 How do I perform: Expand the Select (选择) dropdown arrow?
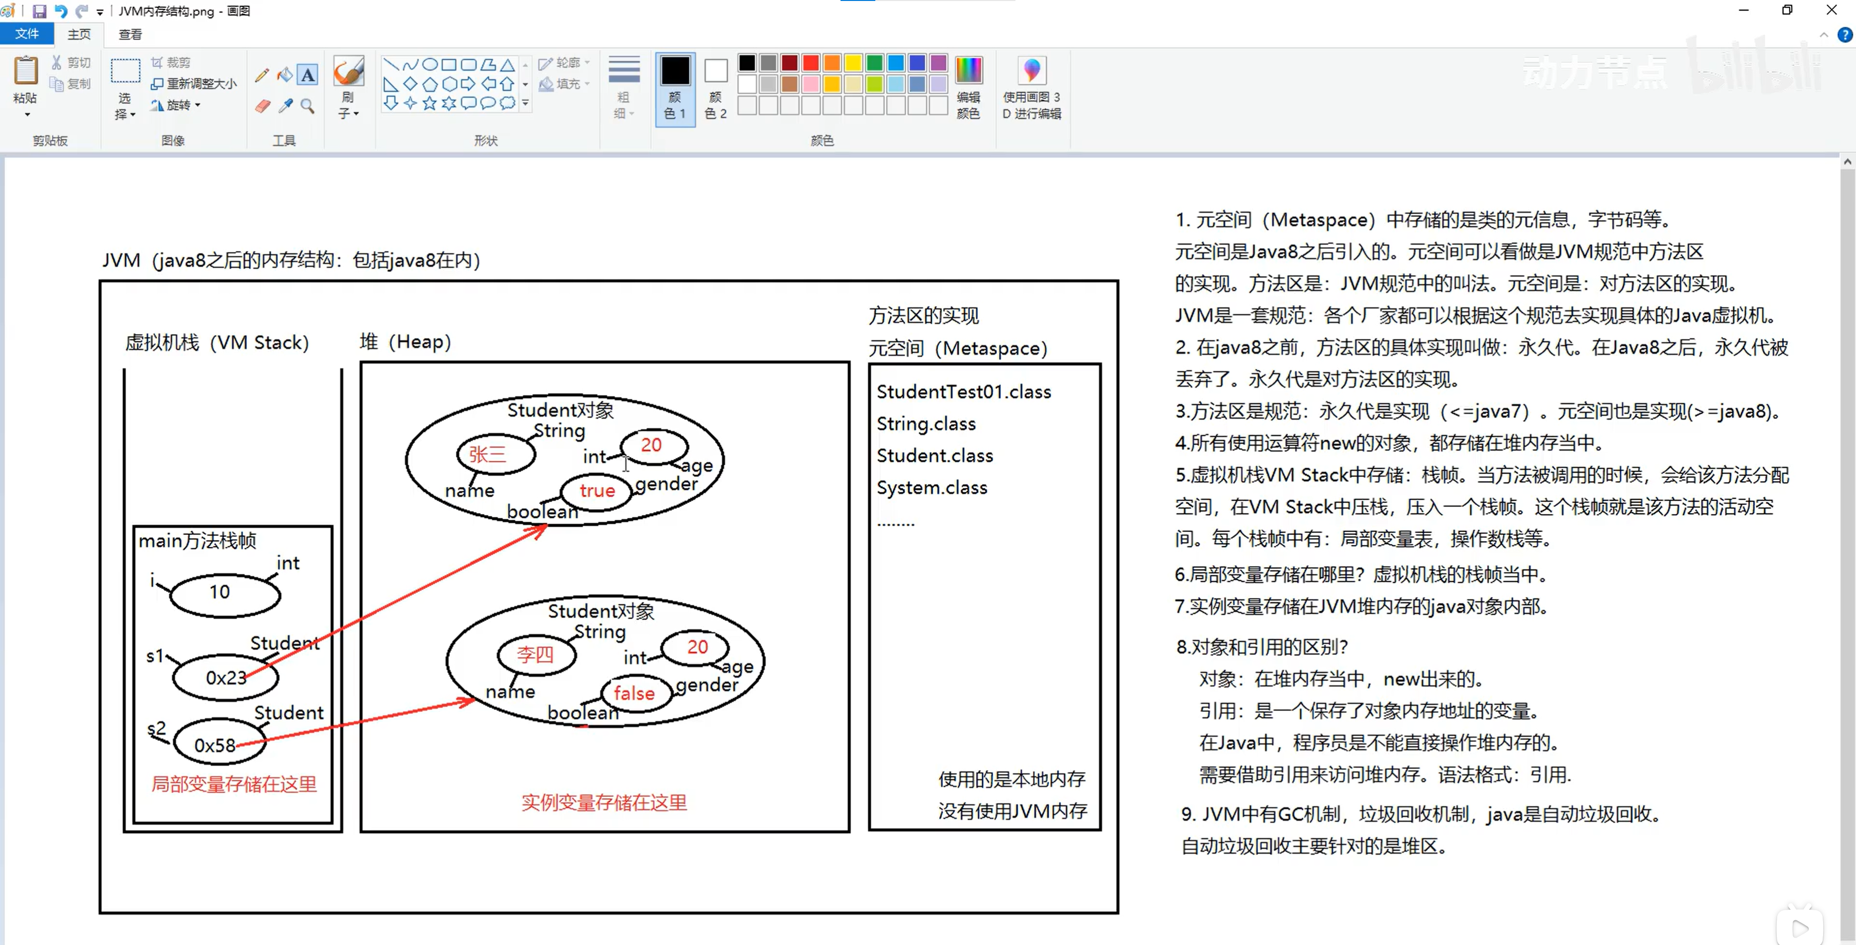coord(132,115)
